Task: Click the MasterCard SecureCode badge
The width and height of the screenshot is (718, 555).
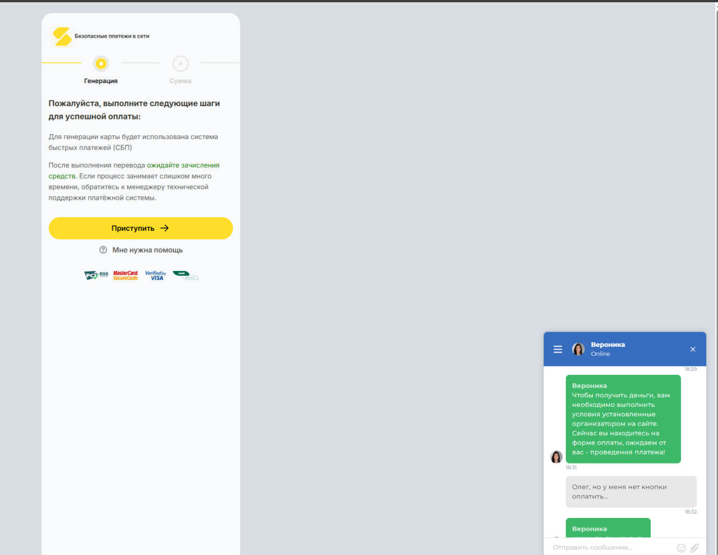Action: tap(126, 276)
